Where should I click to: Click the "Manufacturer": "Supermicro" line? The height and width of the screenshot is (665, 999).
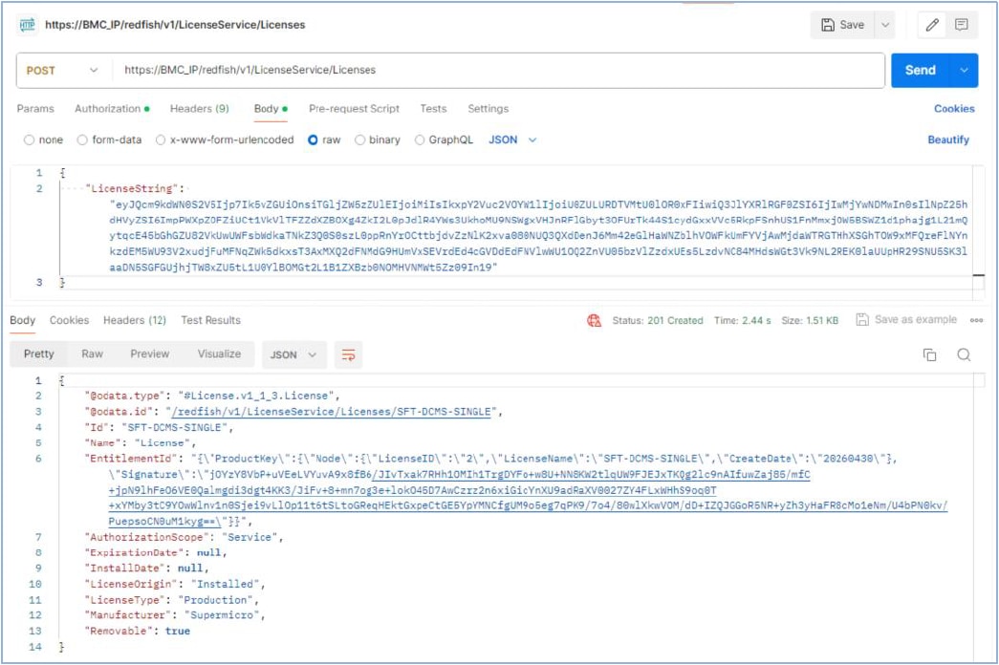click(x=175, y=615)
